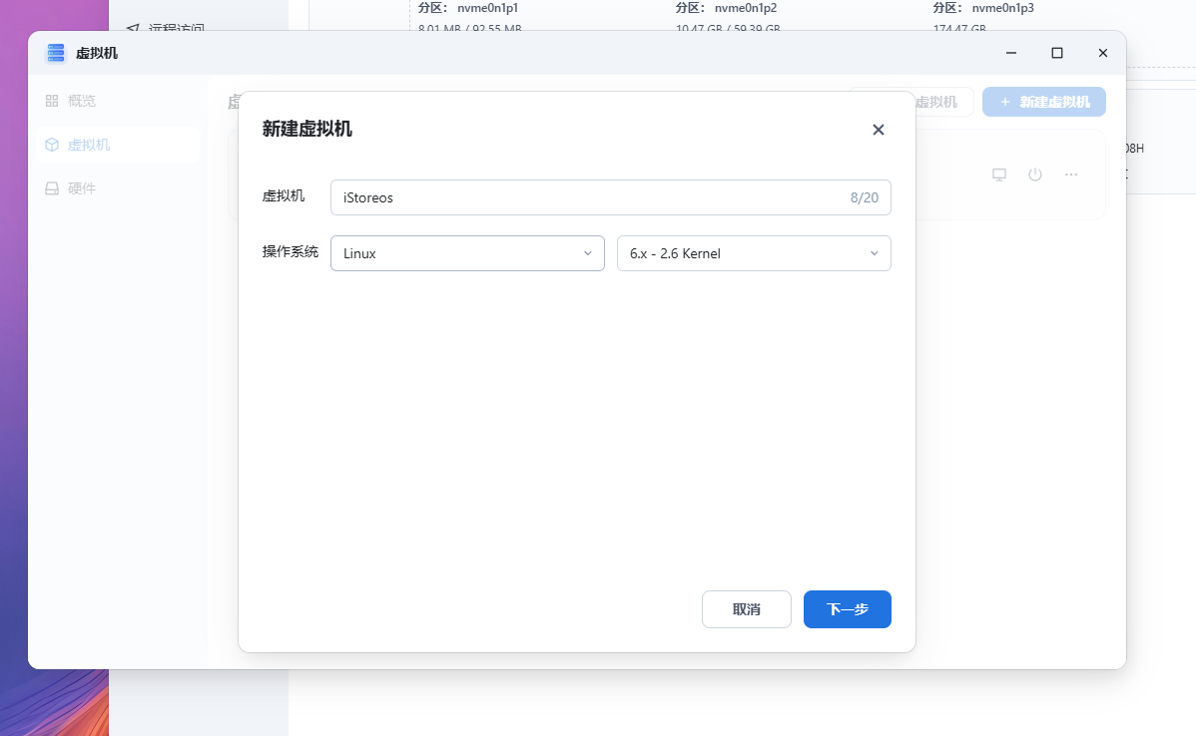Click the 概览 grid icon
The height and width of the screenshot is (736, 1196).
52,101
